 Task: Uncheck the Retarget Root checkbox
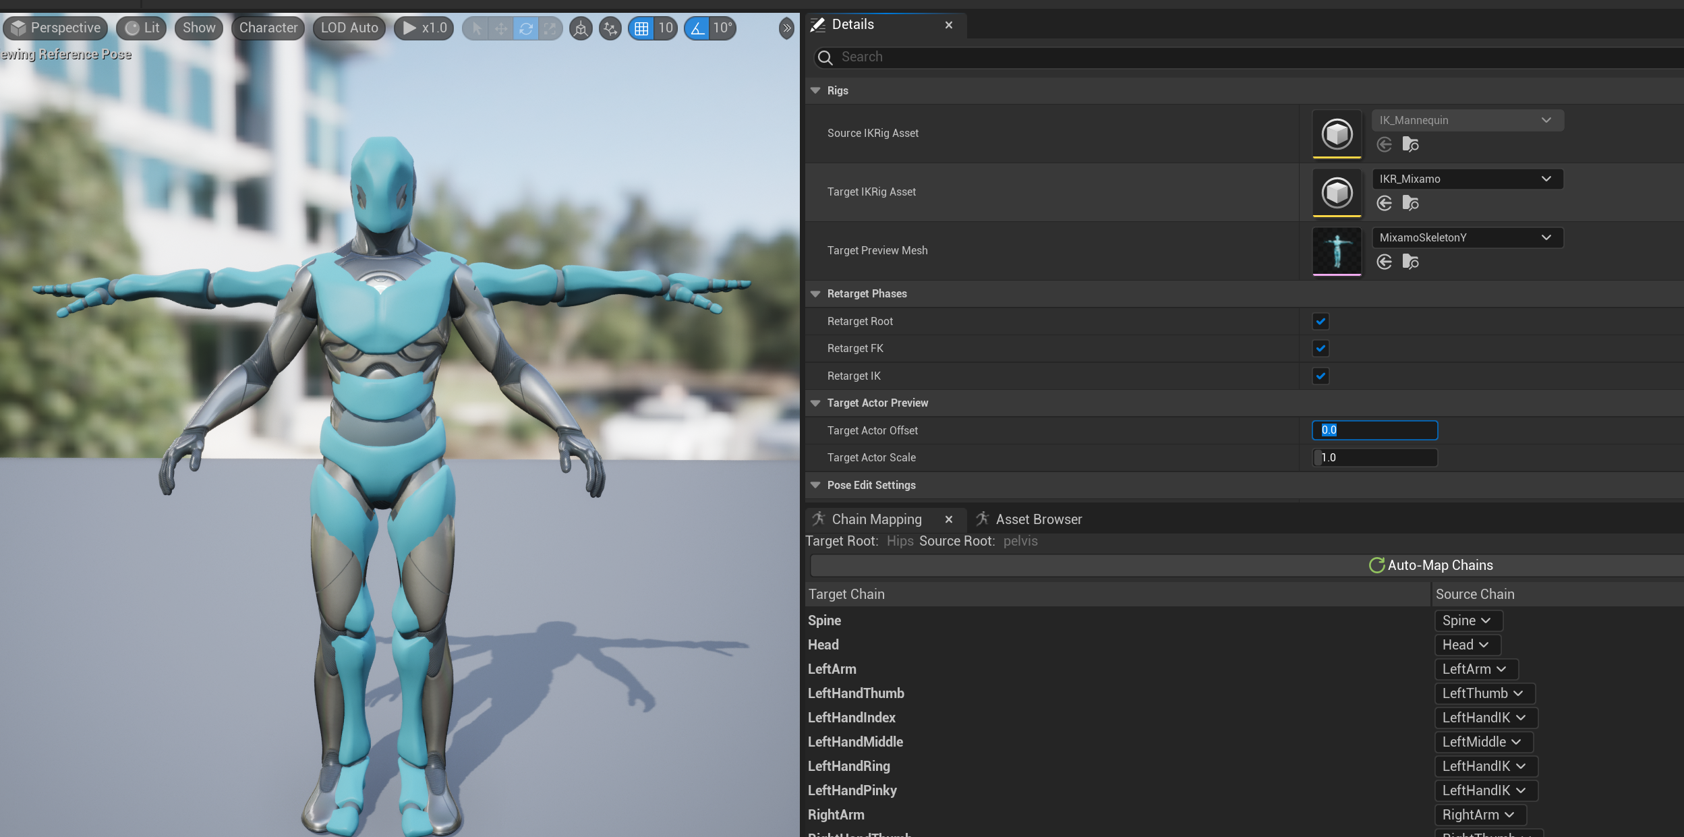pyautogui.click(x=1320, y=321)
